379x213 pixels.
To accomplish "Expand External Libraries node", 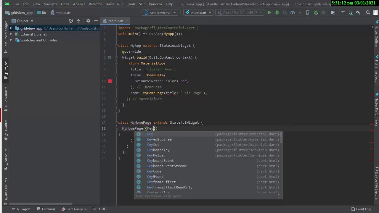I will pyautogui.click(x=11, y=34).
